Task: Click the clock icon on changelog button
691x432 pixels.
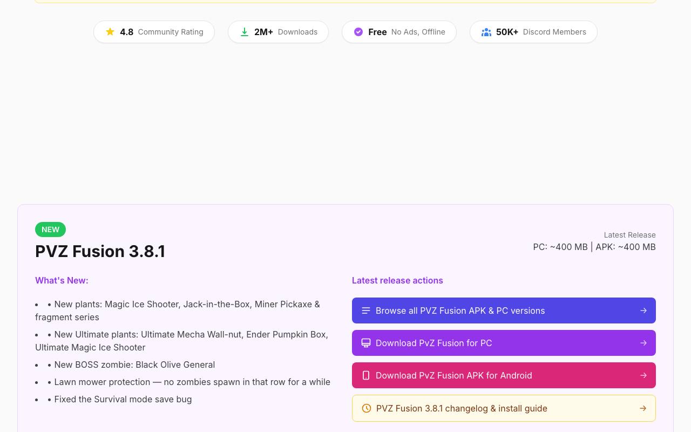Action: (367, 408)
